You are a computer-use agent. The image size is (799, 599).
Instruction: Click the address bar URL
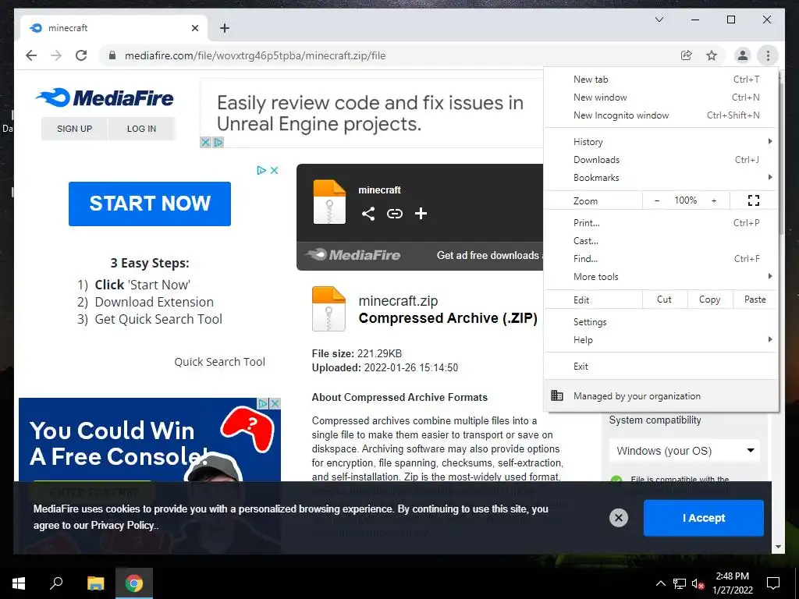point(255,55)
